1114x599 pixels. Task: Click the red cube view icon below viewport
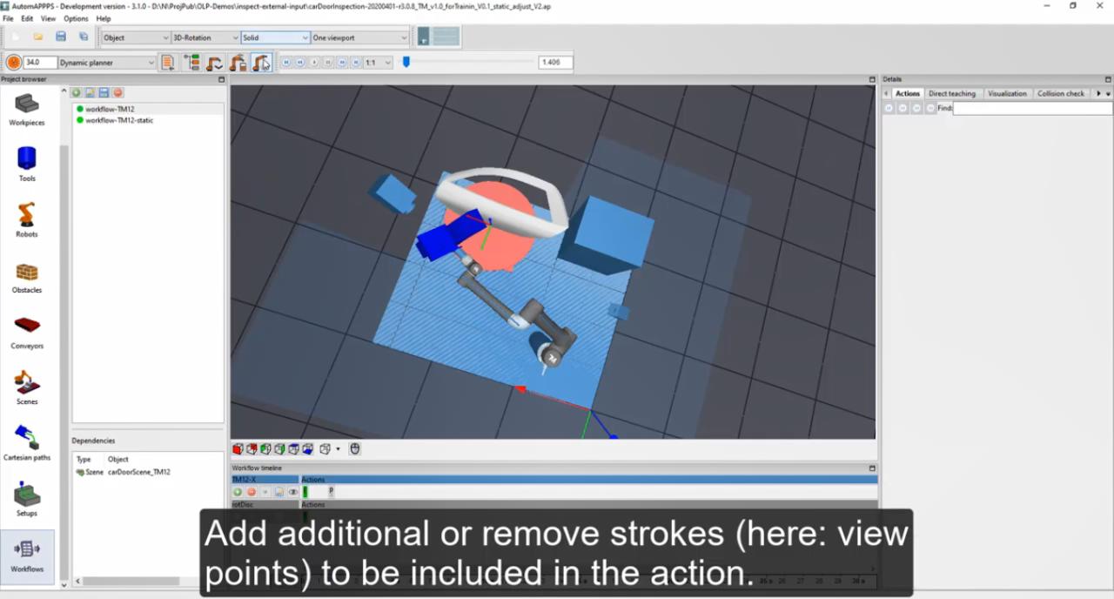coord(238,449)
